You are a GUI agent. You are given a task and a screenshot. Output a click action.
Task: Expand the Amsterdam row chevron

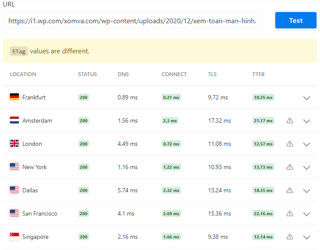tap(307, 121)
